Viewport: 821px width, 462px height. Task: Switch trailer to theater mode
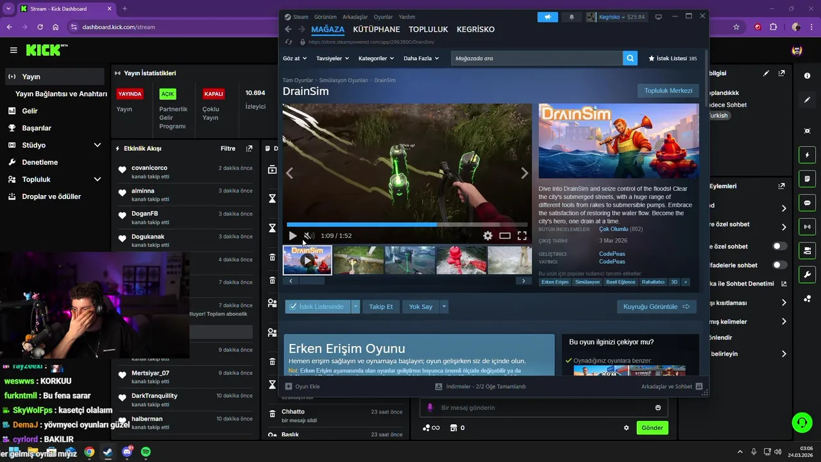(x=505, y=236)
